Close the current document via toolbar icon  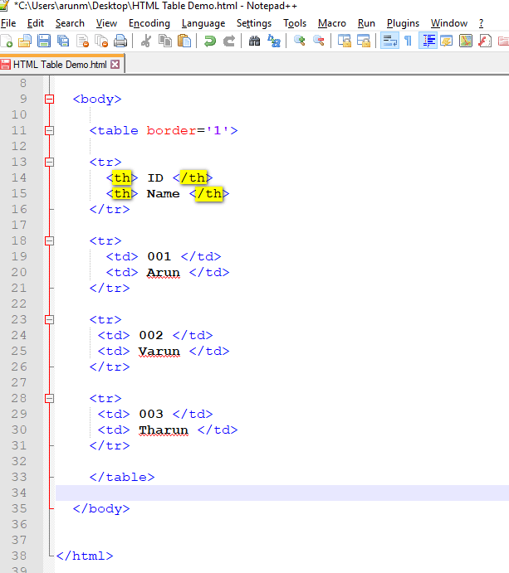[x=83, y=41]
